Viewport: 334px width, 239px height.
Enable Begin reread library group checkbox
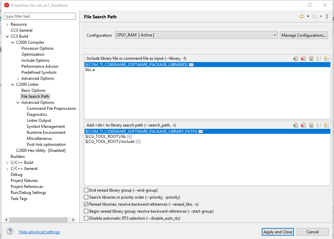[86, 211]
